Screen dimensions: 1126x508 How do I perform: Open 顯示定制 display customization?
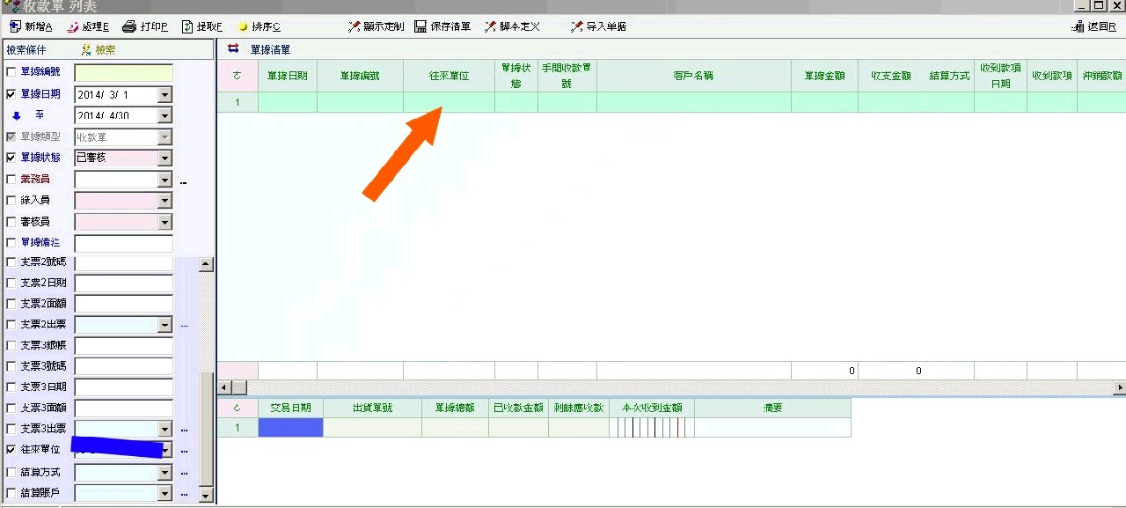(354, 26)
